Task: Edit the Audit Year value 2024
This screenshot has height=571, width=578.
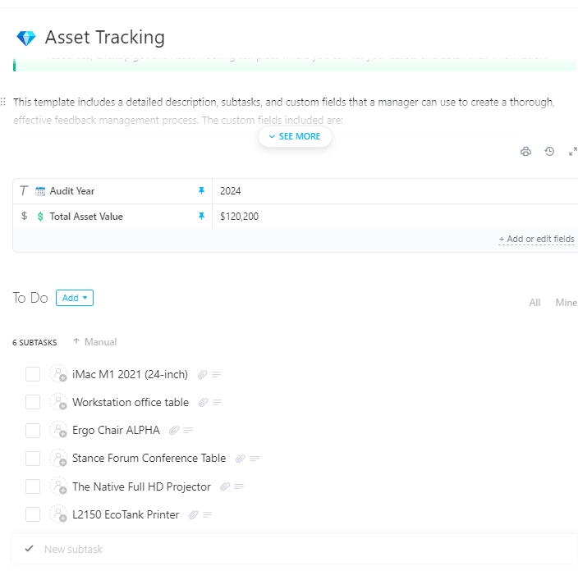Action: pos(395,191)
